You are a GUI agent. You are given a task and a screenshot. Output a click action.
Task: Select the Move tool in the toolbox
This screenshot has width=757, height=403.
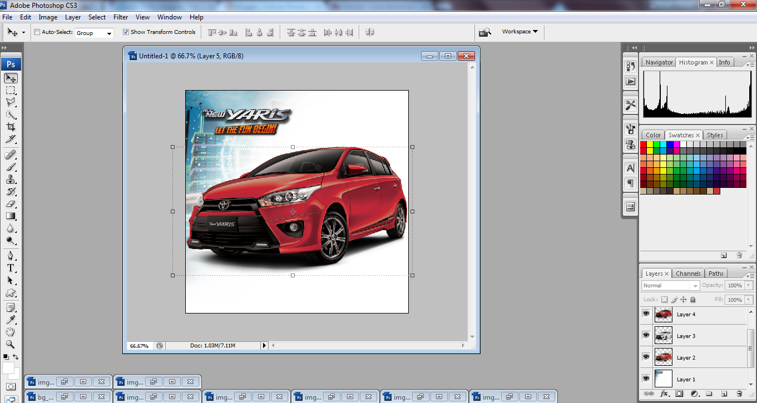[11, 78]
